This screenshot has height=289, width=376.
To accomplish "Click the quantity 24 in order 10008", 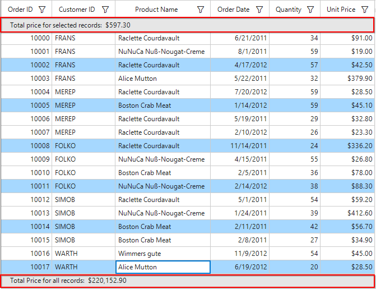I will pyautogui.click(x=295, y=145).
